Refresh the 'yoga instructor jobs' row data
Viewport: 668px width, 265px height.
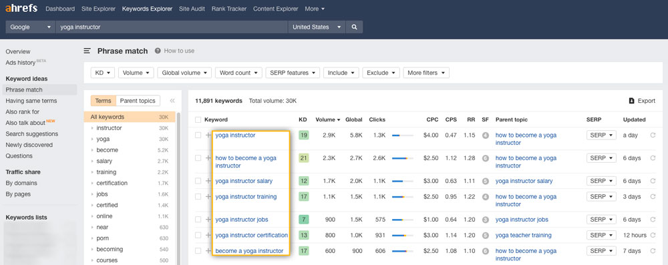(x=653, y=220)
